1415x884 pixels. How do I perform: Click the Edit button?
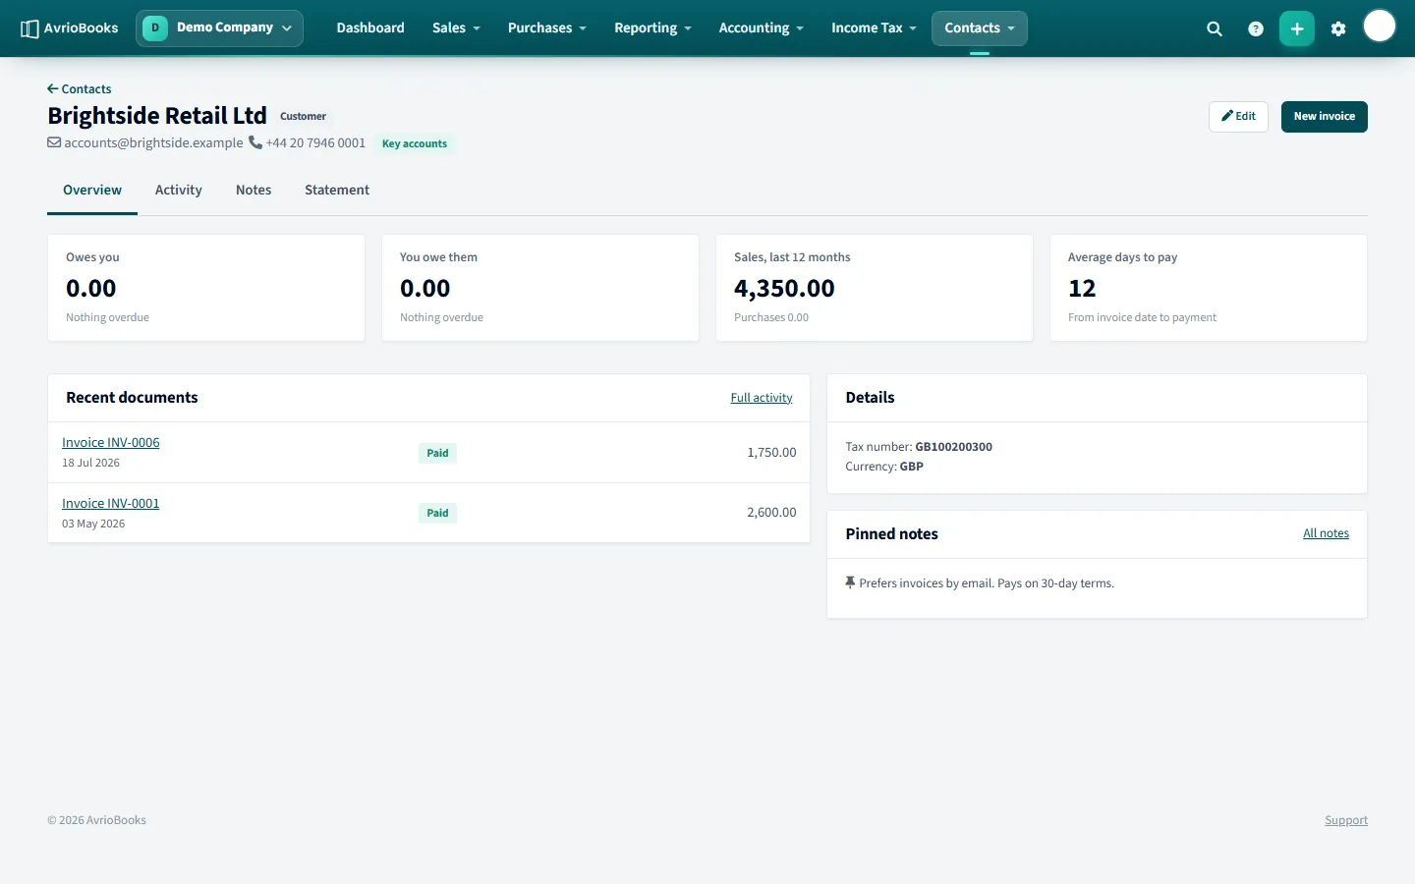(x=1238, y=116)
